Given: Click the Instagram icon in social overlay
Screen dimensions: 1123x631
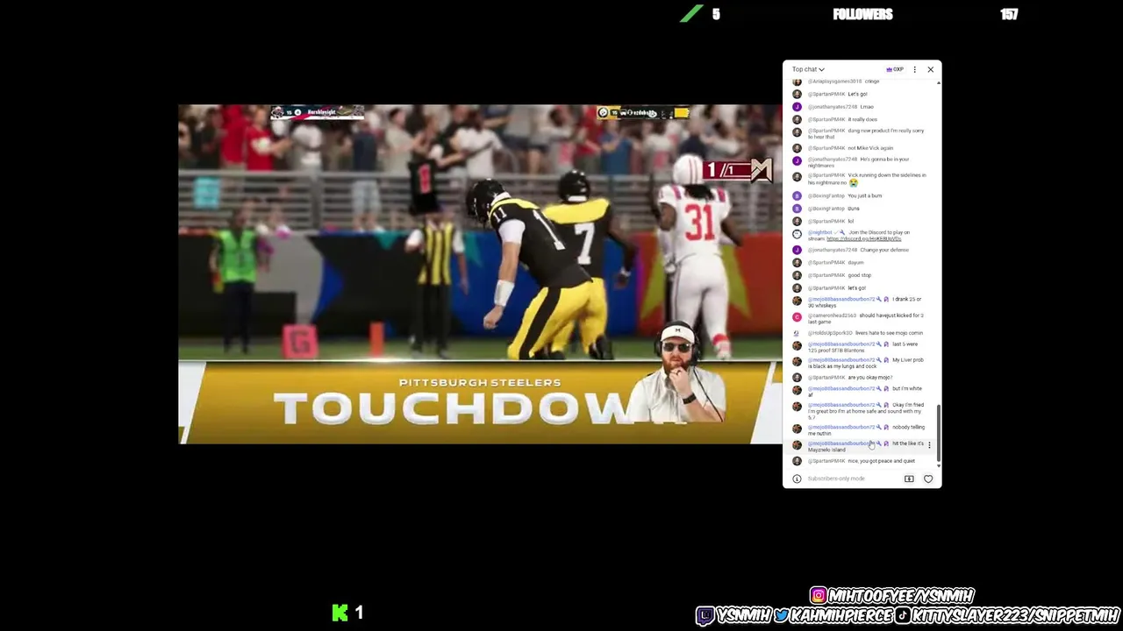Looking at the screenshot, I should tap(818, 596).
